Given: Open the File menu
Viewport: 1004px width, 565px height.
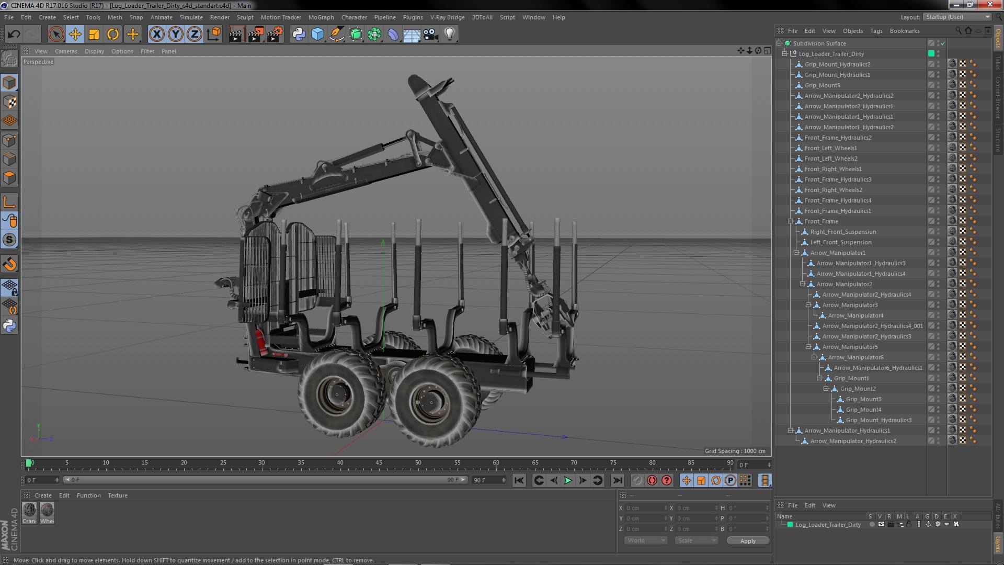Looking at the screenshot, I should click(x=9, y=17).
